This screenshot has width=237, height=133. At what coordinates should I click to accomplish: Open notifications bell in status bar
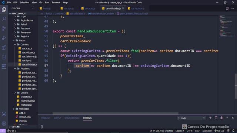[233, 130]
